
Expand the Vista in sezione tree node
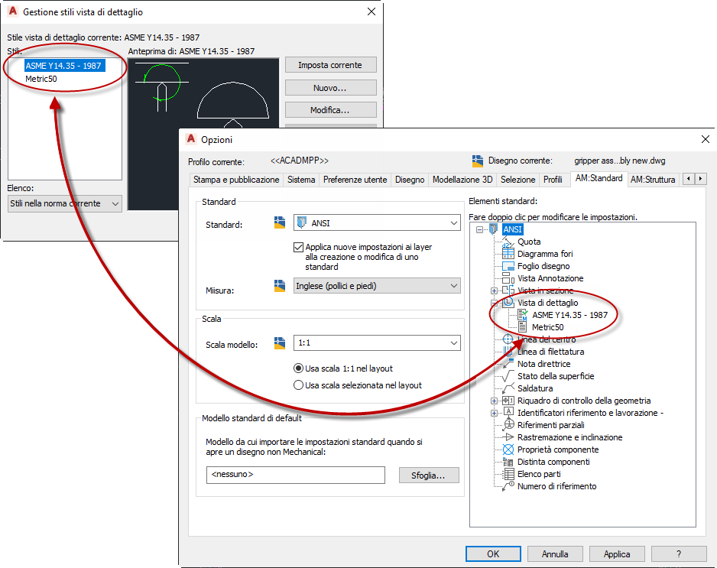(x=494, y=290)
